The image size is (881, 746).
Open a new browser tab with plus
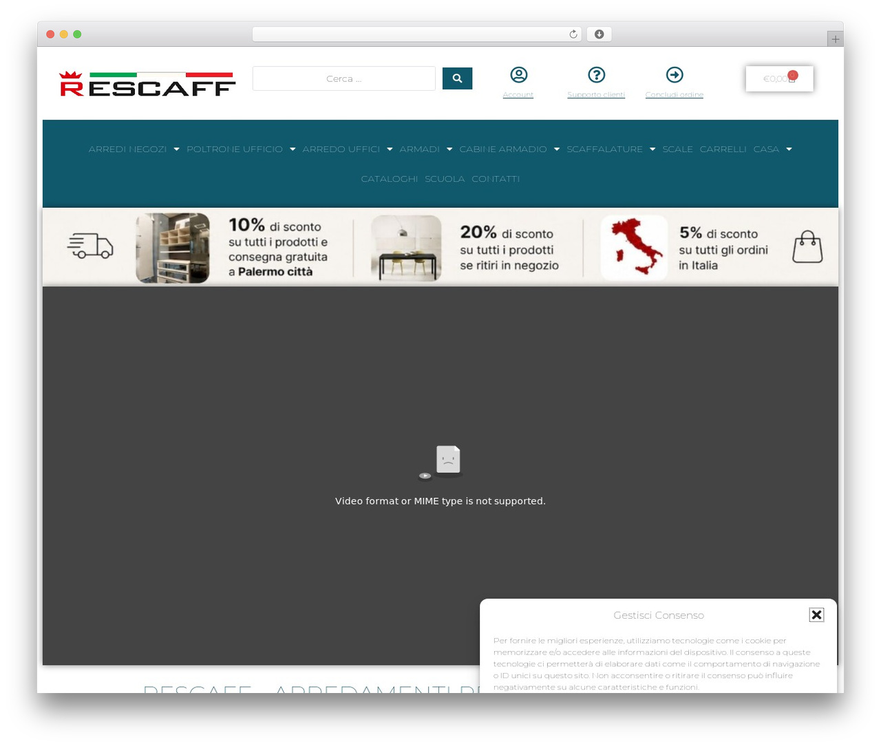tap(835, 39)
